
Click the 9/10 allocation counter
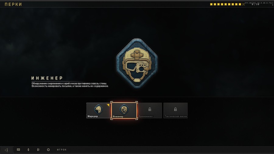pos(255,4)
